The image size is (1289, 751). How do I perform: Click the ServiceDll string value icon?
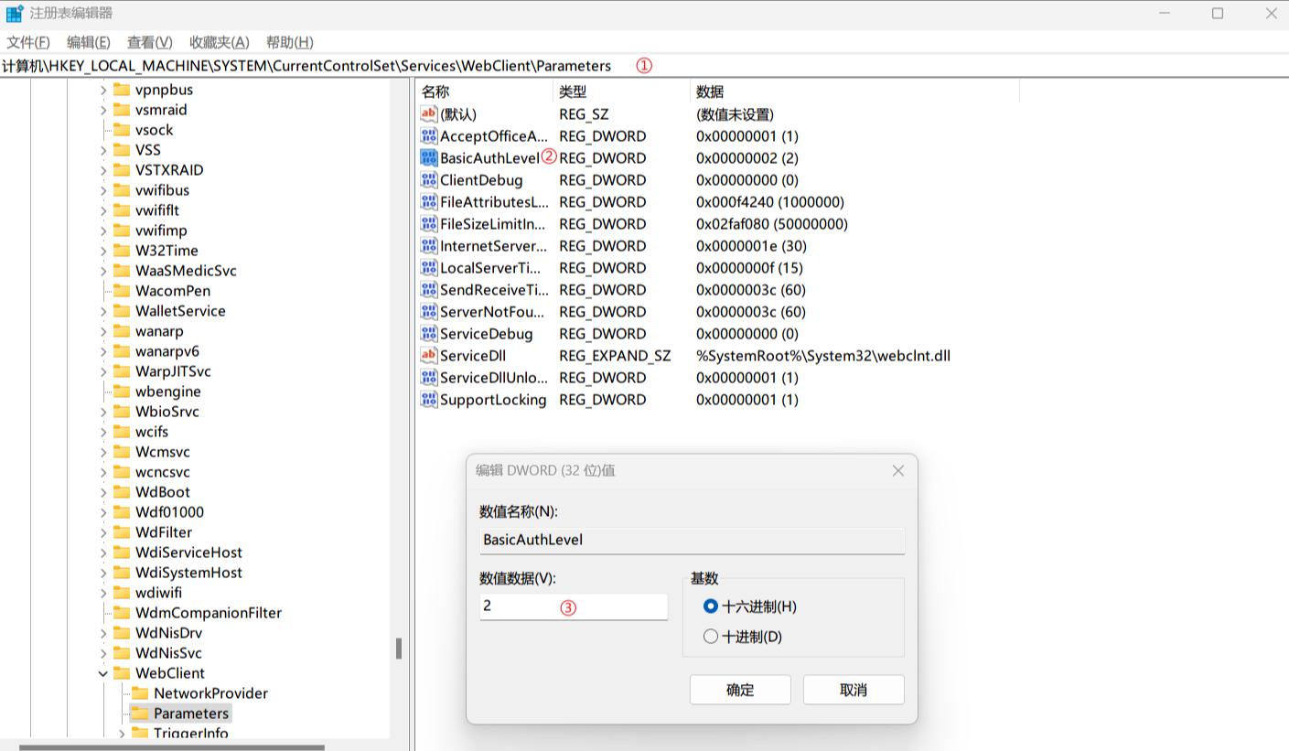click(x=429, y=356)
